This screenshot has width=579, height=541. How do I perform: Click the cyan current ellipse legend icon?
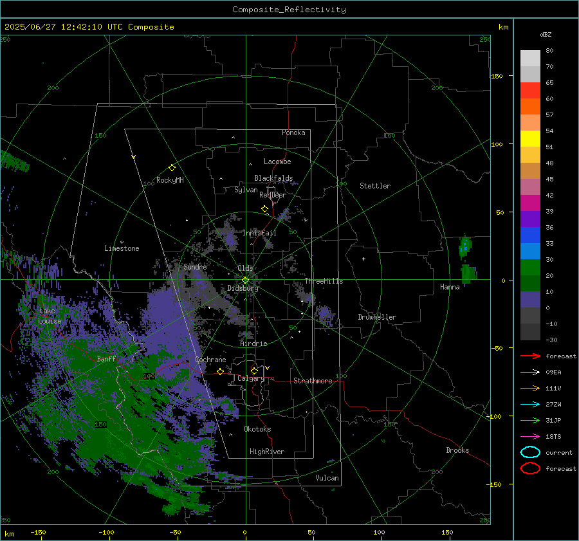[x=530, y=452]
